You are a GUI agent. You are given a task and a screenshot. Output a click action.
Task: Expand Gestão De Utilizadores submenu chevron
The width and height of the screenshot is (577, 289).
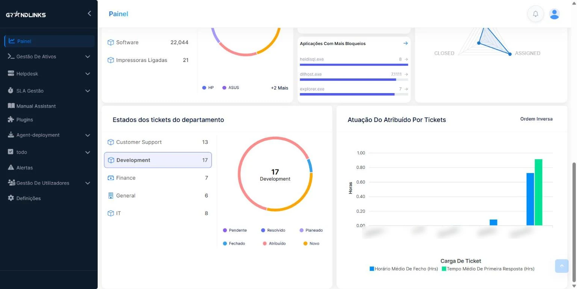click(x=88, y=183)
